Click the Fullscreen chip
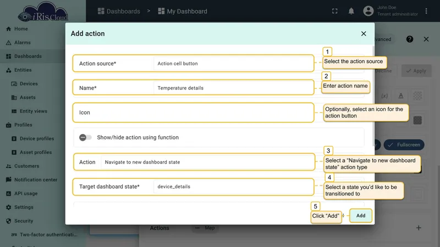The image size is (440, 247). [x=404, y=145]
